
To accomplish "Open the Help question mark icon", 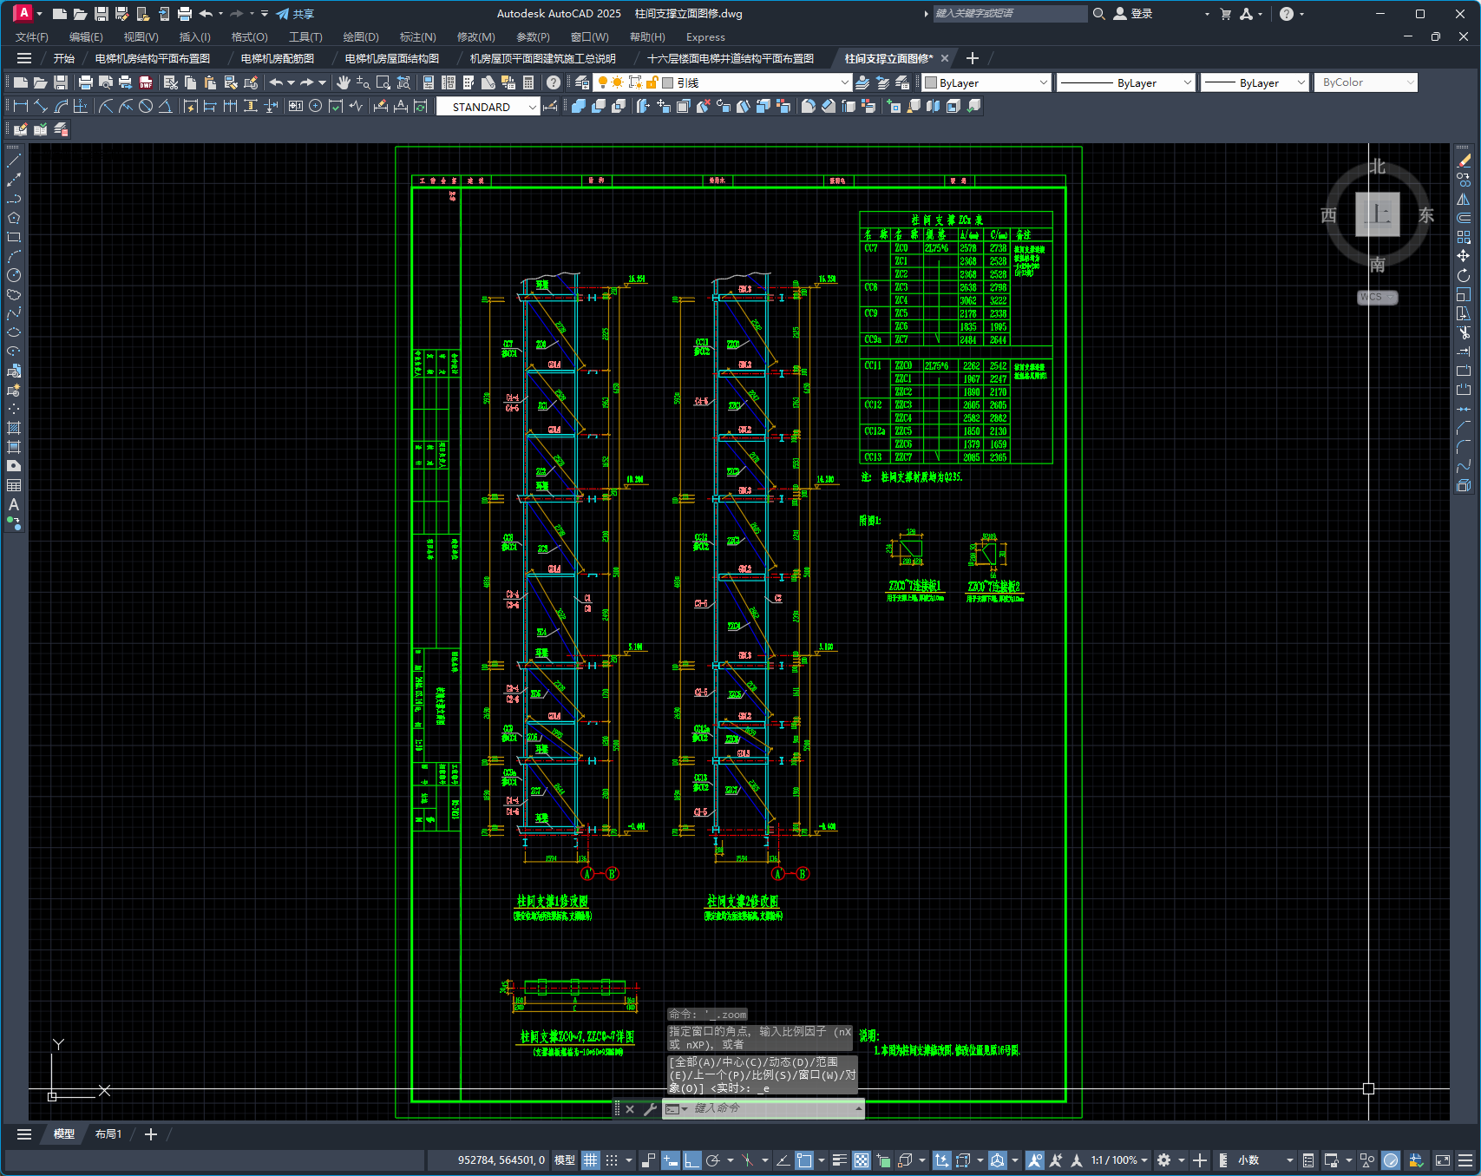I will tap(554, 82).
